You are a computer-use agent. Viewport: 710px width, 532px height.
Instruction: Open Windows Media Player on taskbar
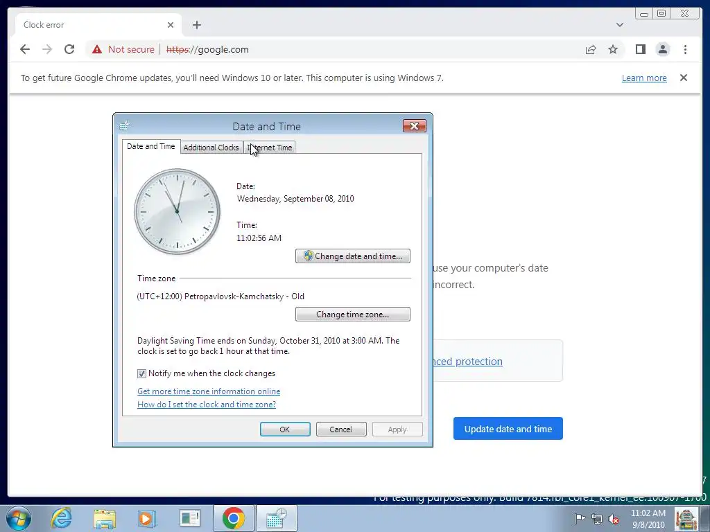[x=146, y=519]
